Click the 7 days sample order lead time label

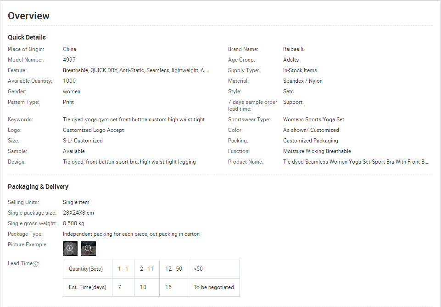252,105
